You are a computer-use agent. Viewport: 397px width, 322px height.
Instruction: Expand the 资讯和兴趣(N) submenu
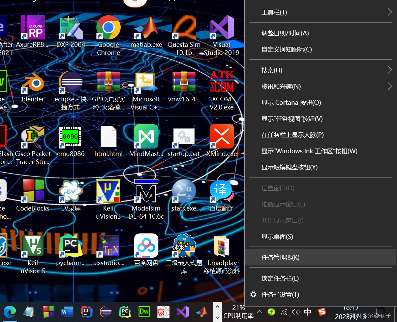click(320, 87)
